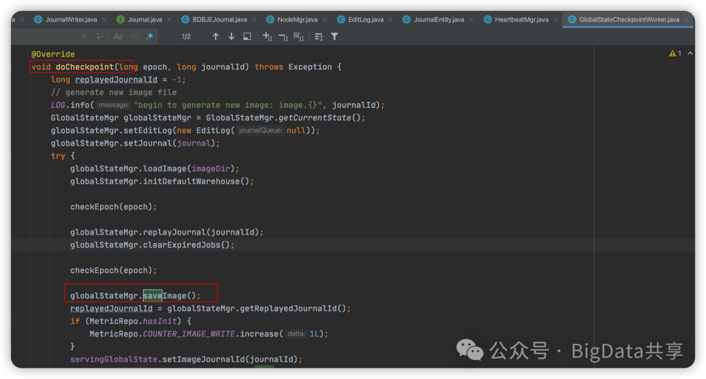Click the @Override annotation
Image resolution: width=706 pixels, height=379 pixels.
pyautogui.click(x=53, y=54)
